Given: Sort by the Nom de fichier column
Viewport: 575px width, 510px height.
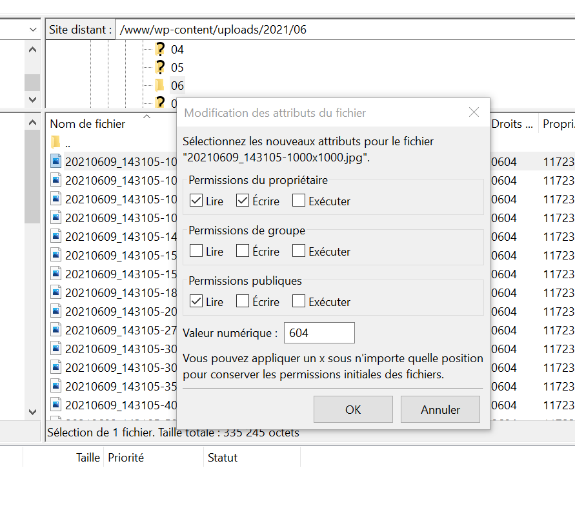Looking at the screenshot, I should click(88, 123).
